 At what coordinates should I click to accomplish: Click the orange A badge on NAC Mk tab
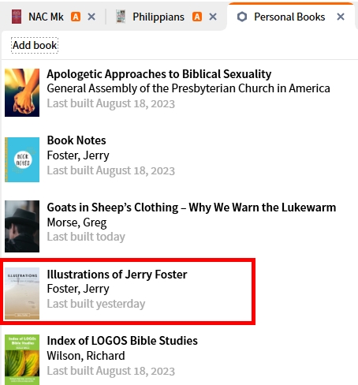click(76, 17)
